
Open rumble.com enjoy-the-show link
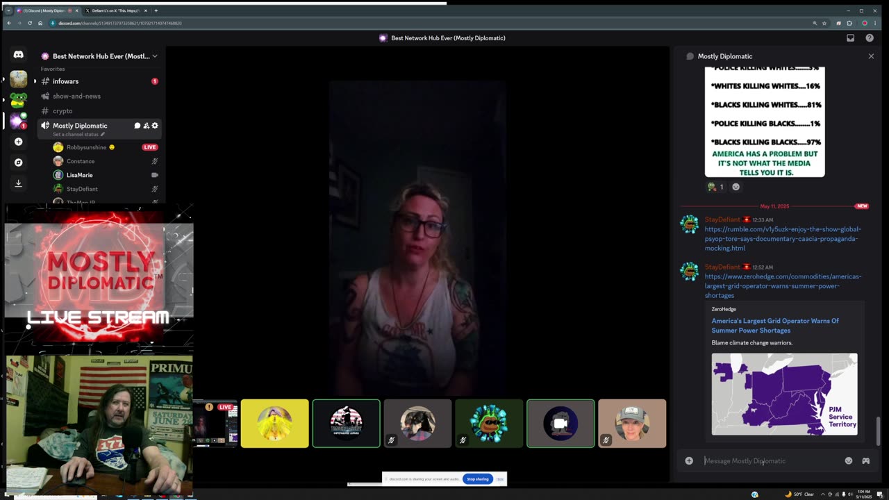tap(783, 238)
